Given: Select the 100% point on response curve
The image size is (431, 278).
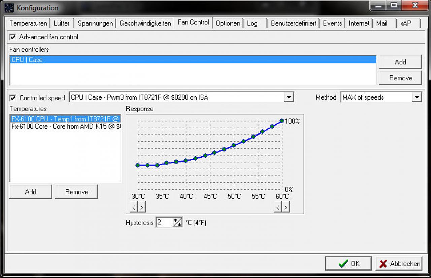Looking at the screenshot, I should [x=282, y=121].
